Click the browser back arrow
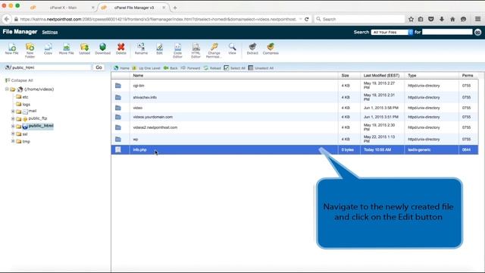This screenshot has height=273, width=485. click(x=7, y=19)
